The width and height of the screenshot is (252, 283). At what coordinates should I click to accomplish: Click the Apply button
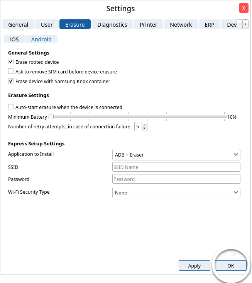click(194, 266)
